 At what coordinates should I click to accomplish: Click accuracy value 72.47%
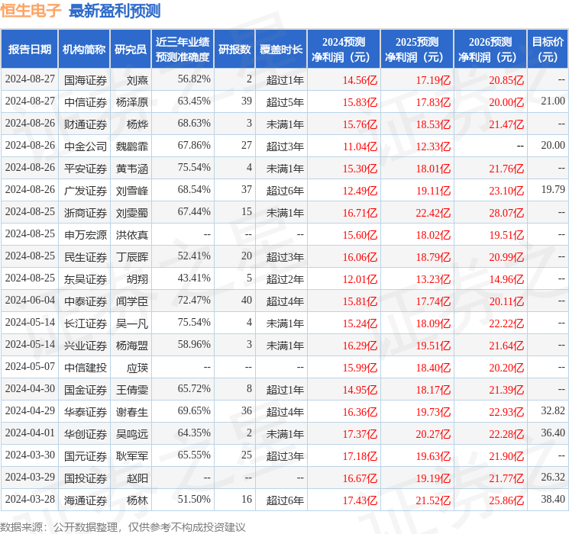(x=194, y=300)
